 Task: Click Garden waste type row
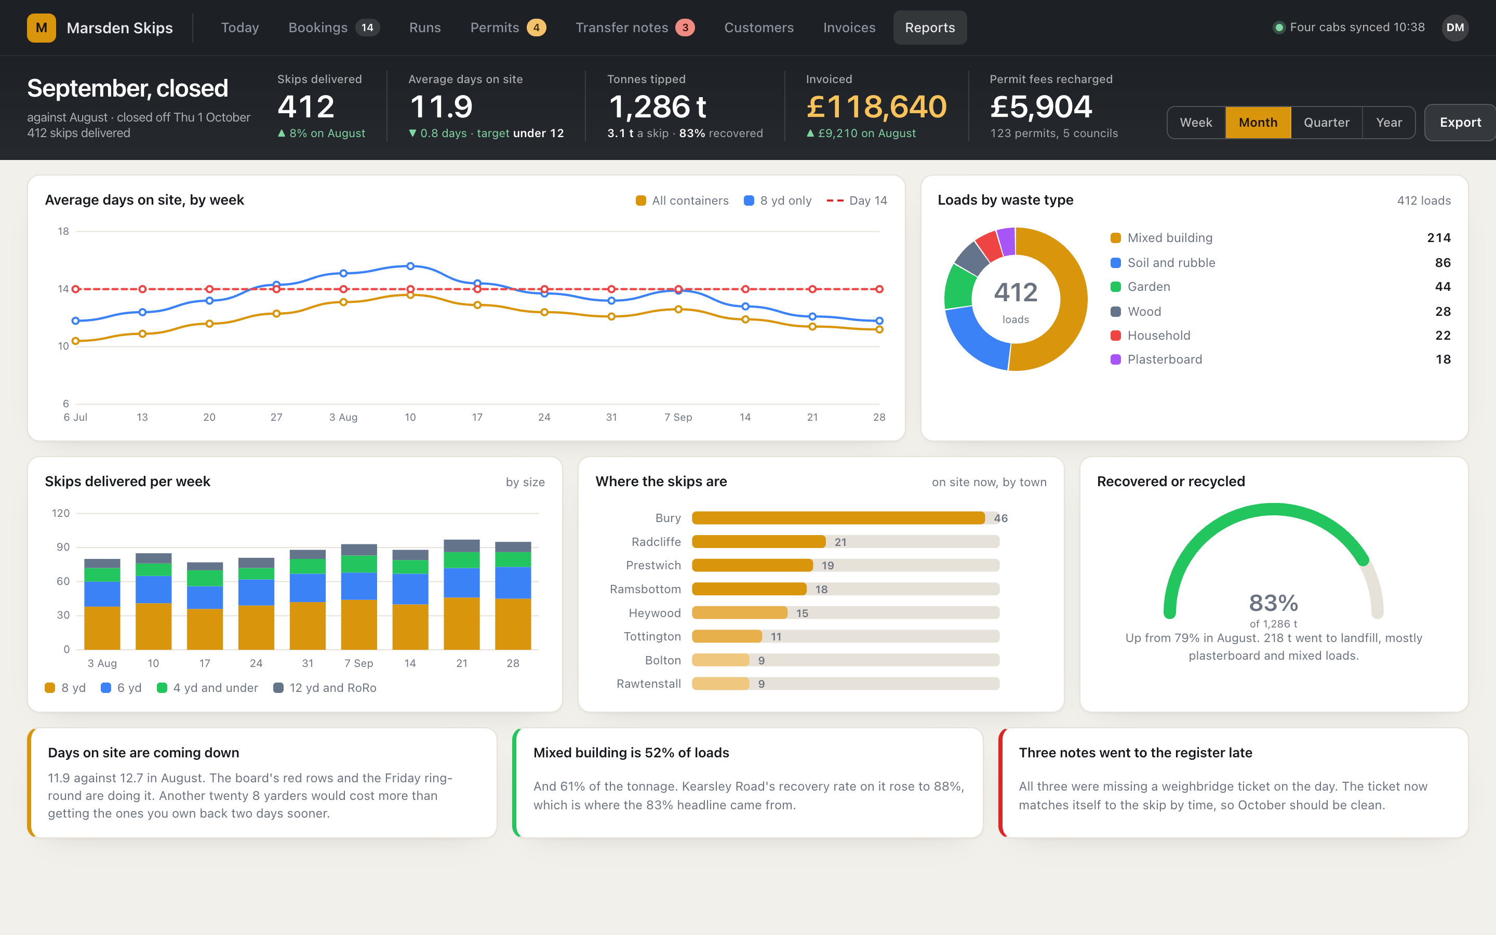click(1280, 287)
